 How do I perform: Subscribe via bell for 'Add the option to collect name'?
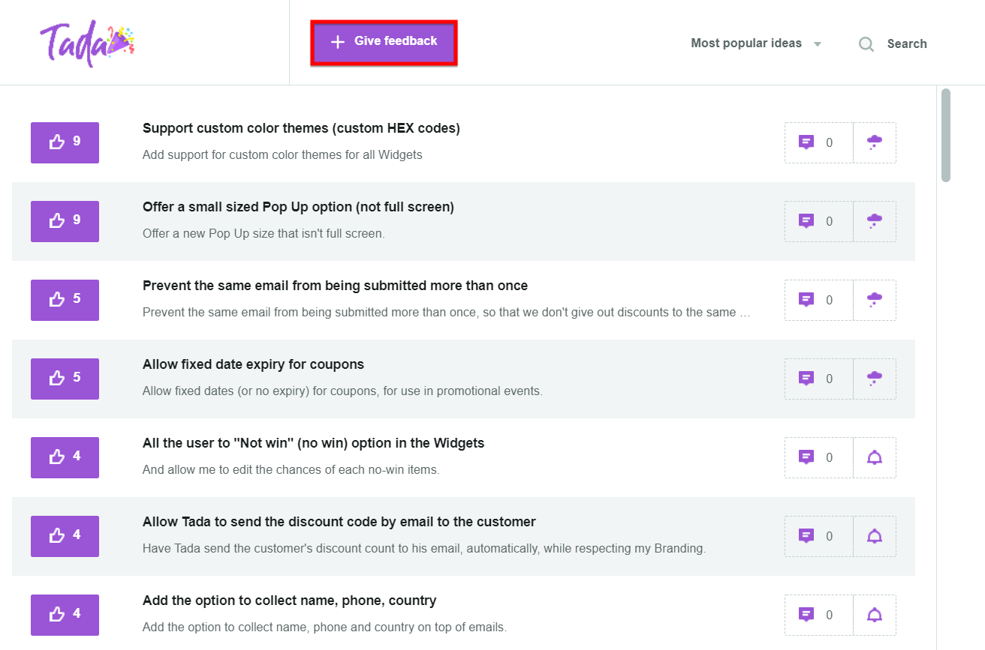point(875,615)
